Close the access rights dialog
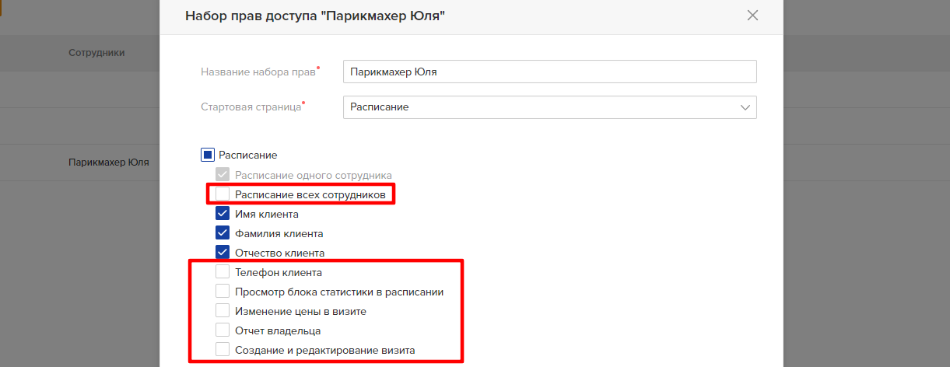Image resolution: width=950 pixels, height=367 pixels. [752, 15]
